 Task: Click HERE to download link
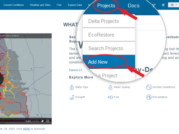(26, 129)
